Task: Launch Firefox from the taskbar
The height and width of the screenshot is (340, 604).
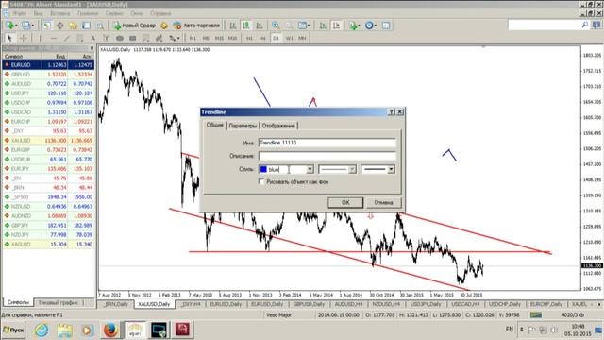Action: (110, 330)
